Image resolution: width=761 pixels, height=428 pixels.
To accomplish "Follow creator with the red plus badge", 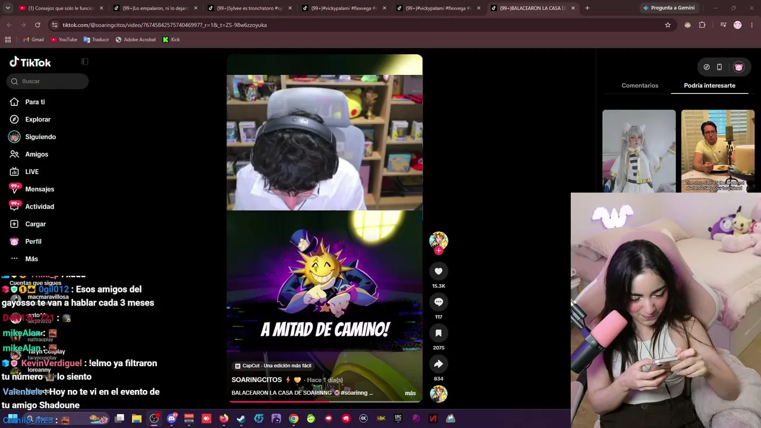I will click(x=438, y=251).
